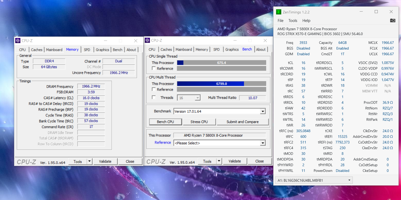
Task: Switch to CPU tab in Bench window
Action: coord(152,50)
